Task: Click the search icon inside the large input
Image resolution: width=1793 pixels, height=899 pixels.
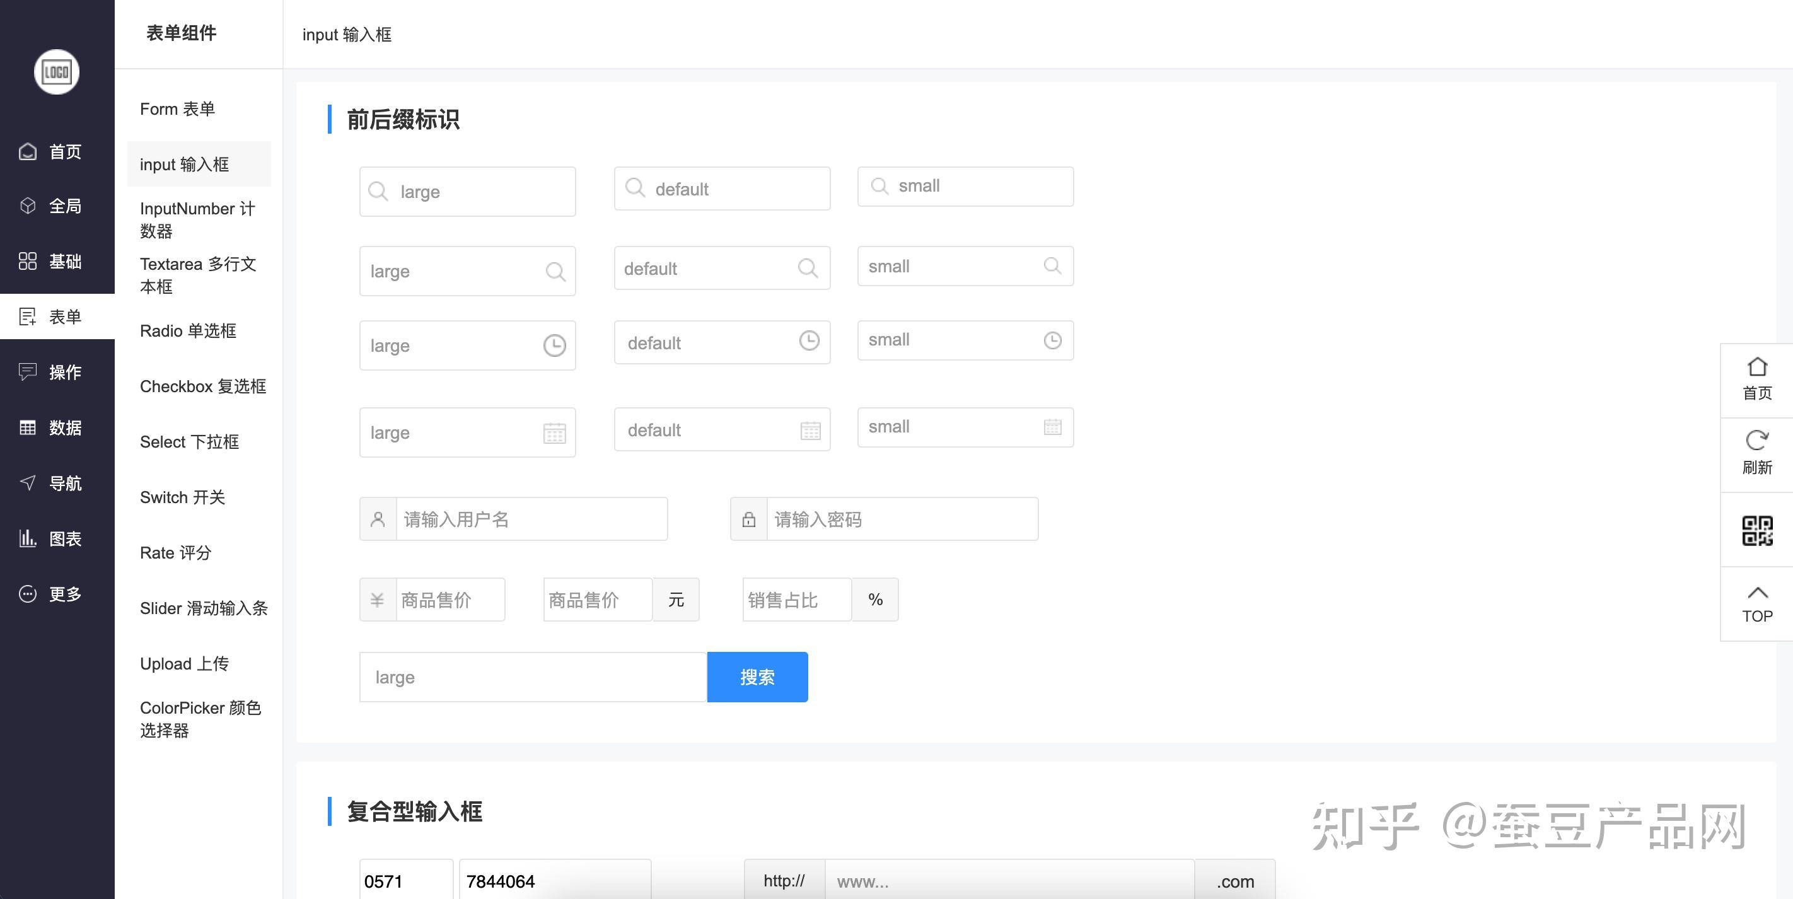Action: pos(379,190)
